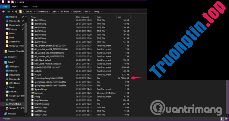
Task: Jump to AppData breadcrumb segment
Action: [x=77, y=12]
